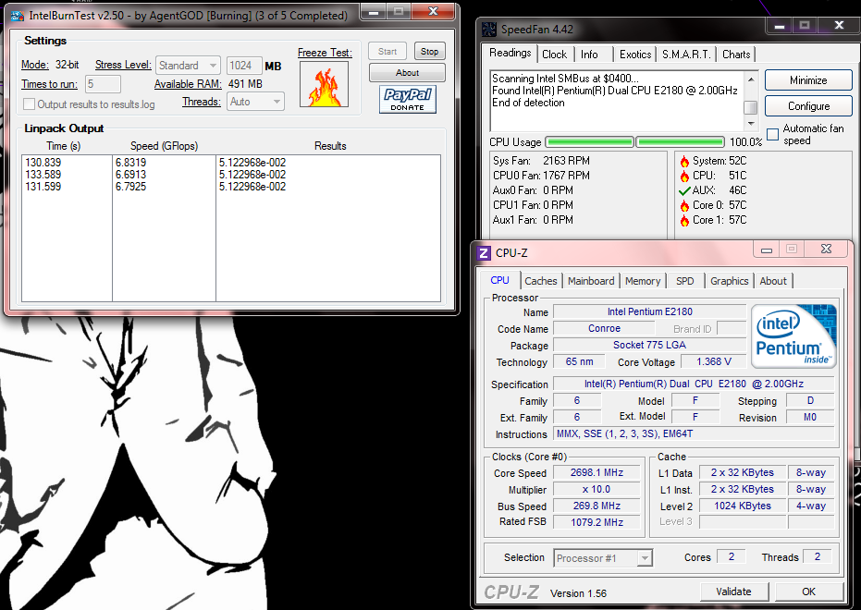Close the IntelBurnTest window
Screen dimensions: 861x610
[x=433, y=11]
